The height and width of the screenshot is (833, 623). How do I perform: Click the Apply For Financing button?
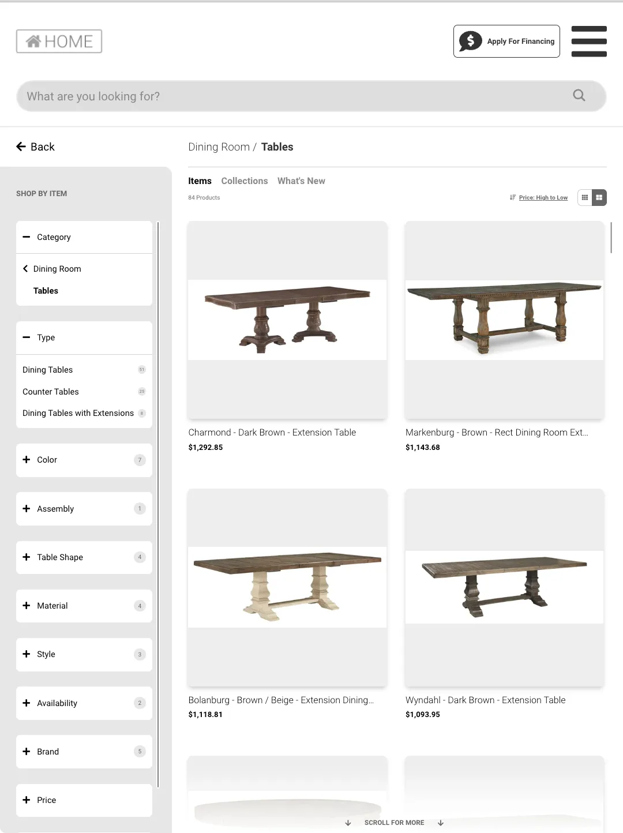(x=506, y=41)
